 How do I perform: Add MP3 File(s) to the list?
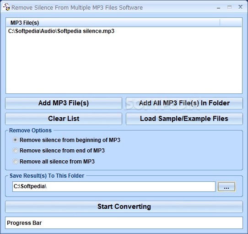(64, 103)
